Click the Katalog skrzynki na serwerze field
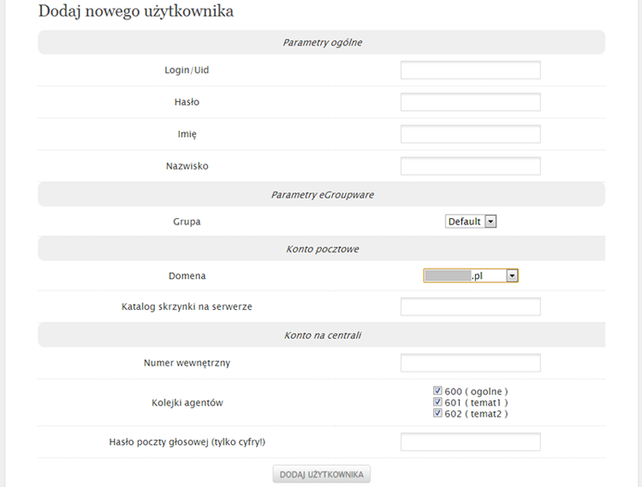642x487 pixels. pos(470,306)
